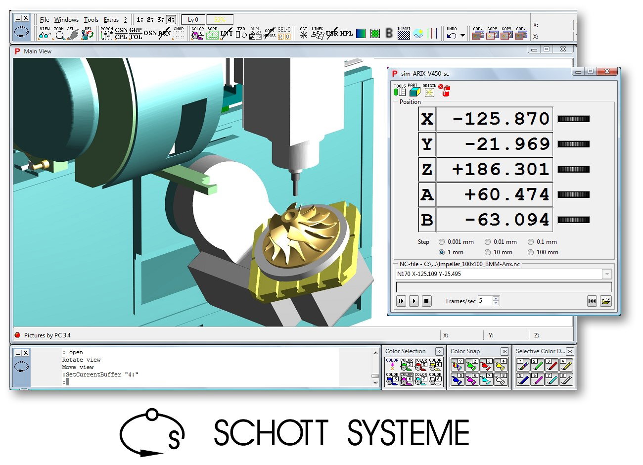Click the IMPORT checkered icon
The height and width of the screenshot is (465, 643).
[x=404, y=34]
